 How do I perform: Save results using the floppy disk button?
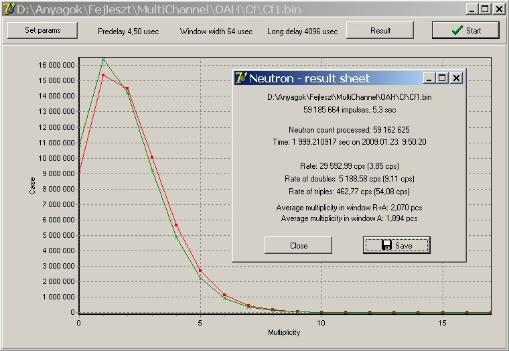[396, 245]
